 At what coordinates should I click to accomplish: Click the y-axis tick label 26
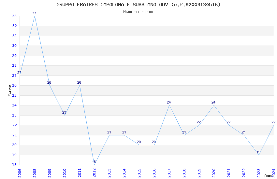[x=14, y=86]
